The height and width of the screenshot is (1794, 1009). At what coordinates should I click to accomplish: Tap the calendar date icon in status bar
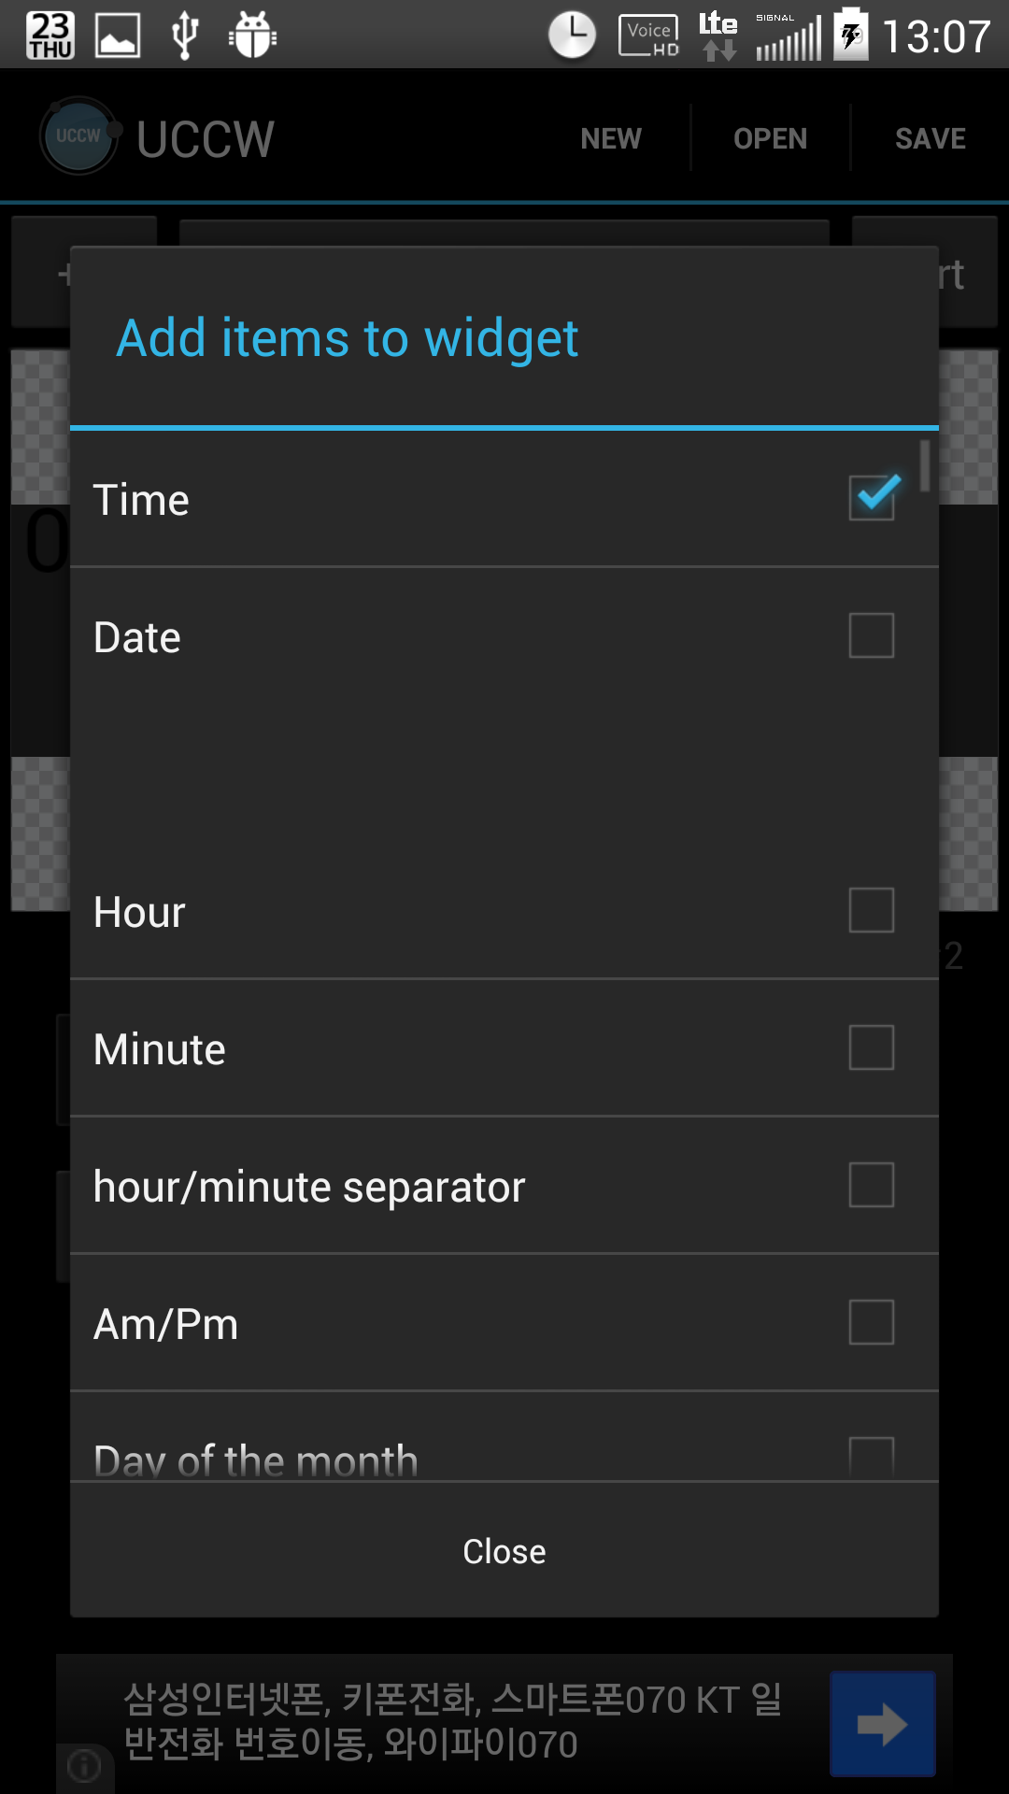pos(50,36)
